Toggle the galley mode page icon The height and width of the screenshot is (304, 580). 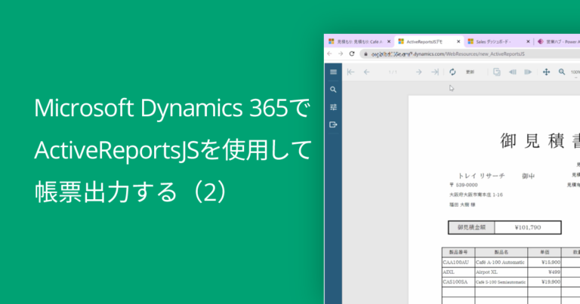pyautogui.click(x=497, y=72)
